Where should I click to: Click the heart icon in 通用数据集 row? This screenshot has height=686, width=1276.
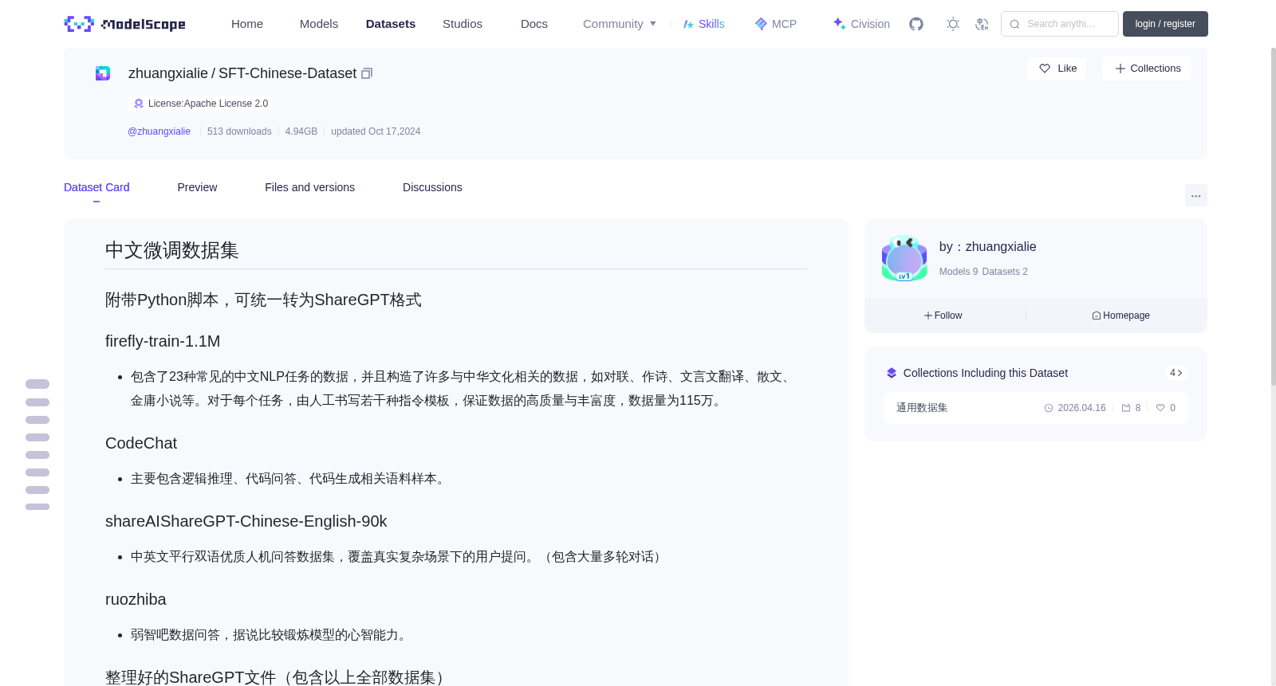tap(1160, 408)
